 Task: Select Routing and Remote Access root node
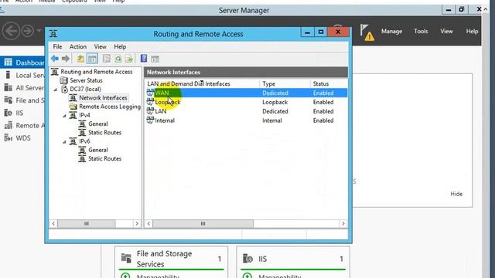(97, 72)
